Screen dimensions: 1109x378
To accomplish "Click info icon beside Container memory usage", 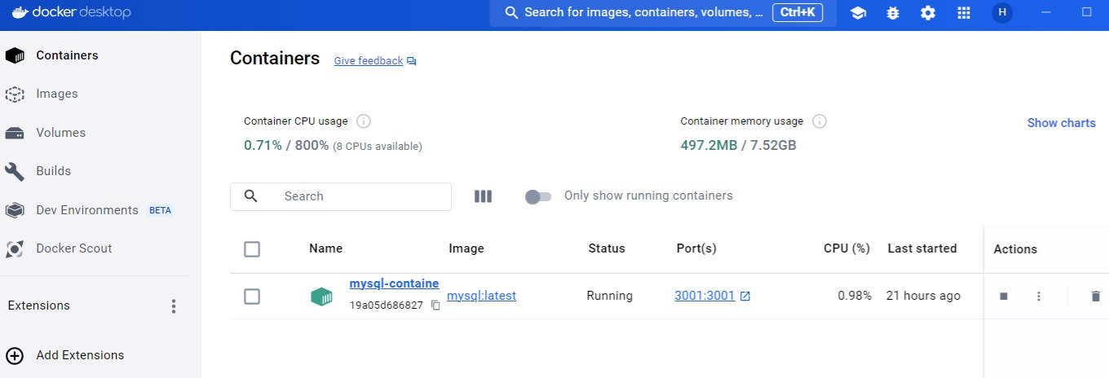I will [820, 121].
